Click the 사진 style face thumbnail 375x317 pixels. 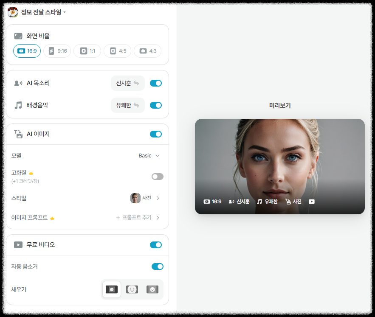[135, 198]
